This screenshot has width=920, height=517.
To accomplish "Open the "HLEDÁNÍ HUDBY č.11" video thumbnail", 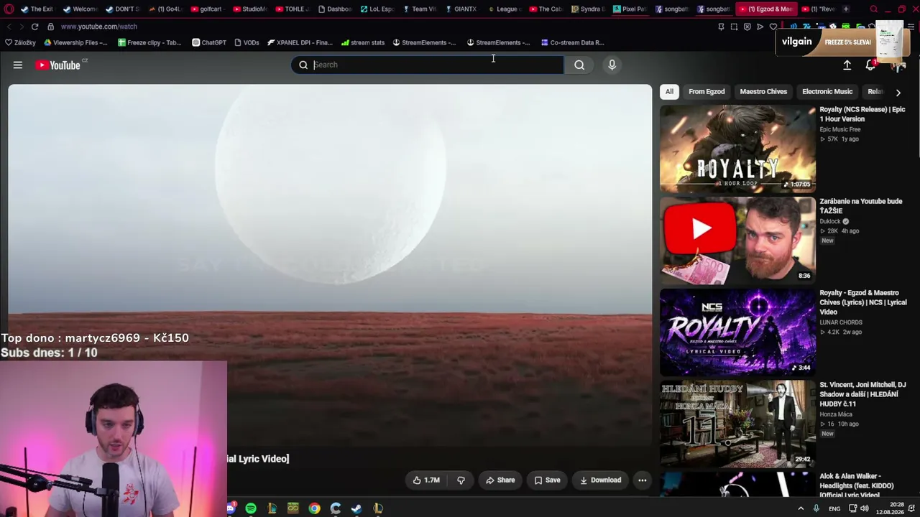I will pyautogui.click(x=737, y=424).
